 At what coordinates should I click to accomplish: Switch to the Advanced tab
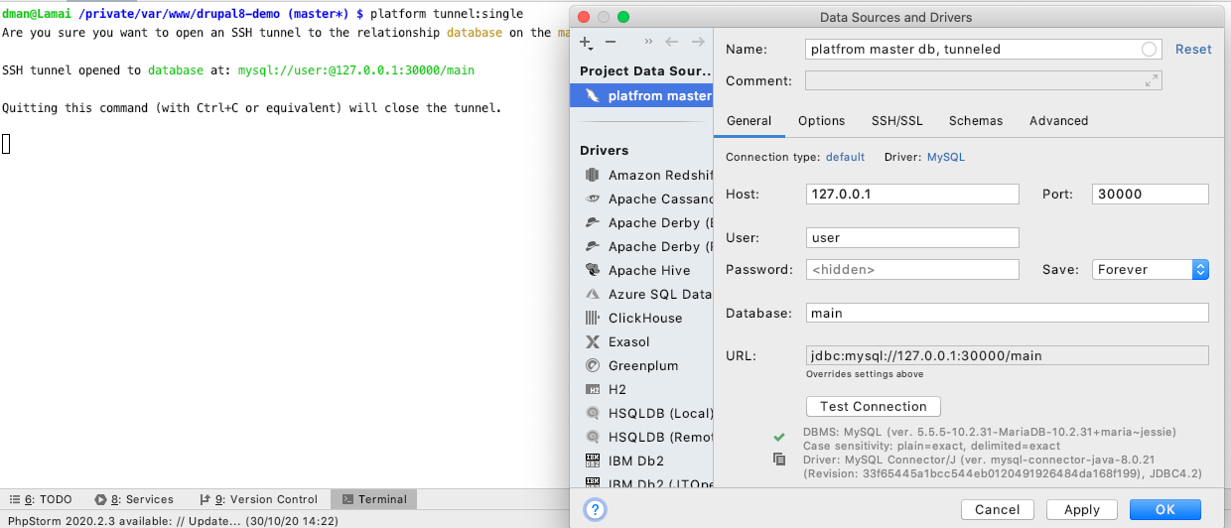click(1058, 120)
